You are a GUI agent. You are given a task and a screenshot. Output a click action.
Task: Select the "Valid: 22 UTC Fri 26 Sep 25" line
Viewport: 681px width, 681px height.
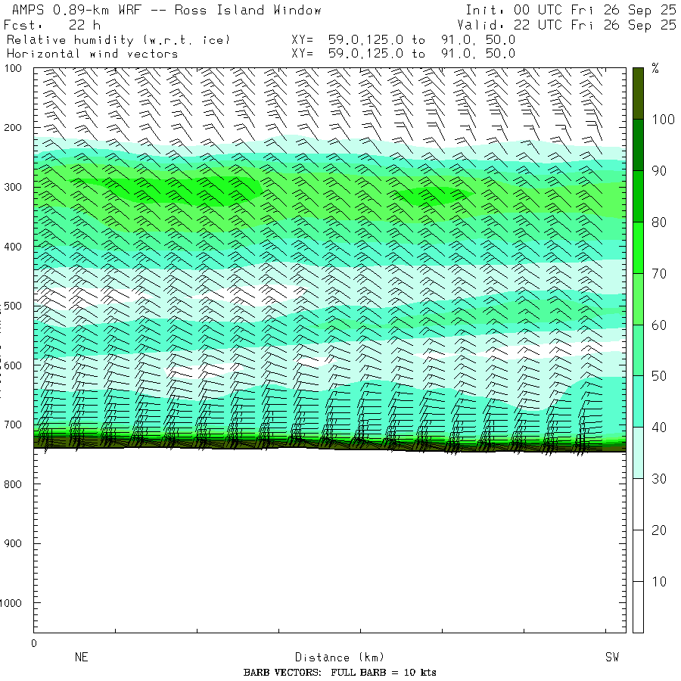point(566,25)
